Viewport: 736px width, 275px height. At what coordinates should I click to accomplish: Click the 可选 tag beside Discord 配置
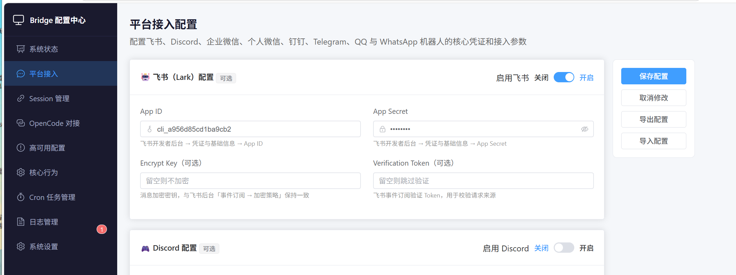coord(209,249)
